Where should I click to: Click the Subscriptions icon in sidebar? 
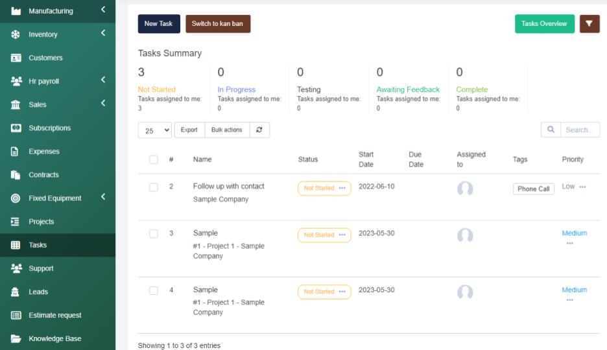pyautogui.click(x=16, y=128)
